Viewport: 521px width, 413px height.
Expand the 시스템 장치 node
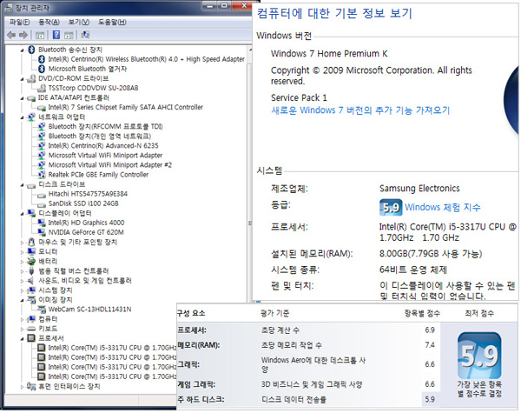pos(23,291)
